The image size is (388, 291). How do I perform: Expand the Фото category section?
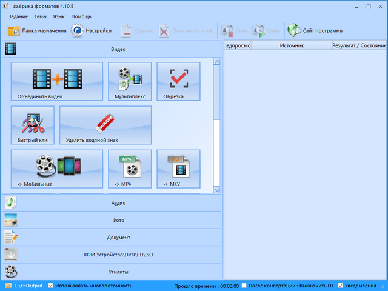click(x=111, y=221)
